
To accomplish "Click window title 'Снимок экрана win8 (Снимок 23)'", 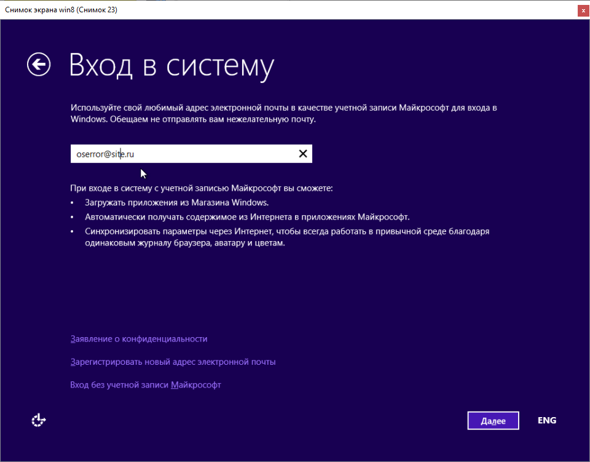I will coord(61,10).
